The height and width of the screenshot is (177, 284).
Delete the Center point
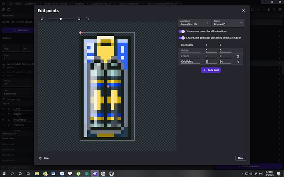tap(238, 56)
